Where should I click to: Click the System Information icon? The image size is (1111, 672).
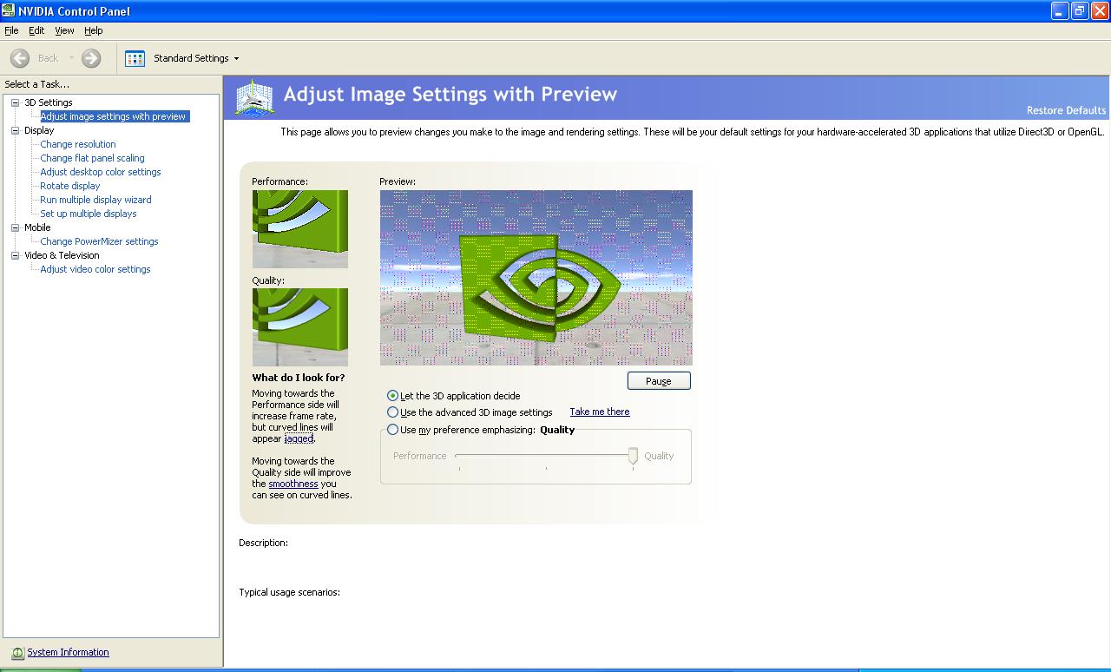[17, 653]
